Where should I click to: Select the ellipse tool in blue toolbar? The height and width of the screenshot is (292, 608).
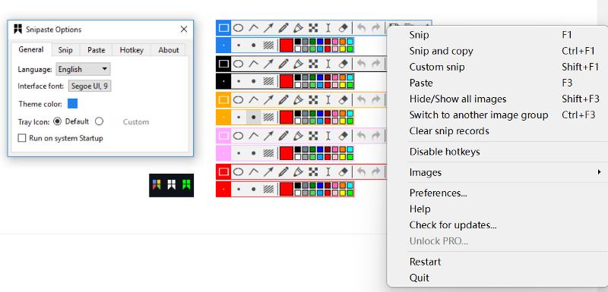(238, 28)
